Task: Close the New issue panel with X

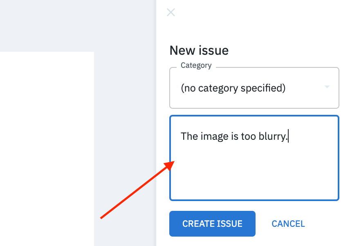Action: coord(171,13)
